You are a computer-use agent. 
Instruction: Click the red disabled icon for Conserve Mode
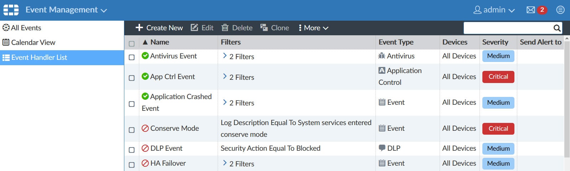145,128
